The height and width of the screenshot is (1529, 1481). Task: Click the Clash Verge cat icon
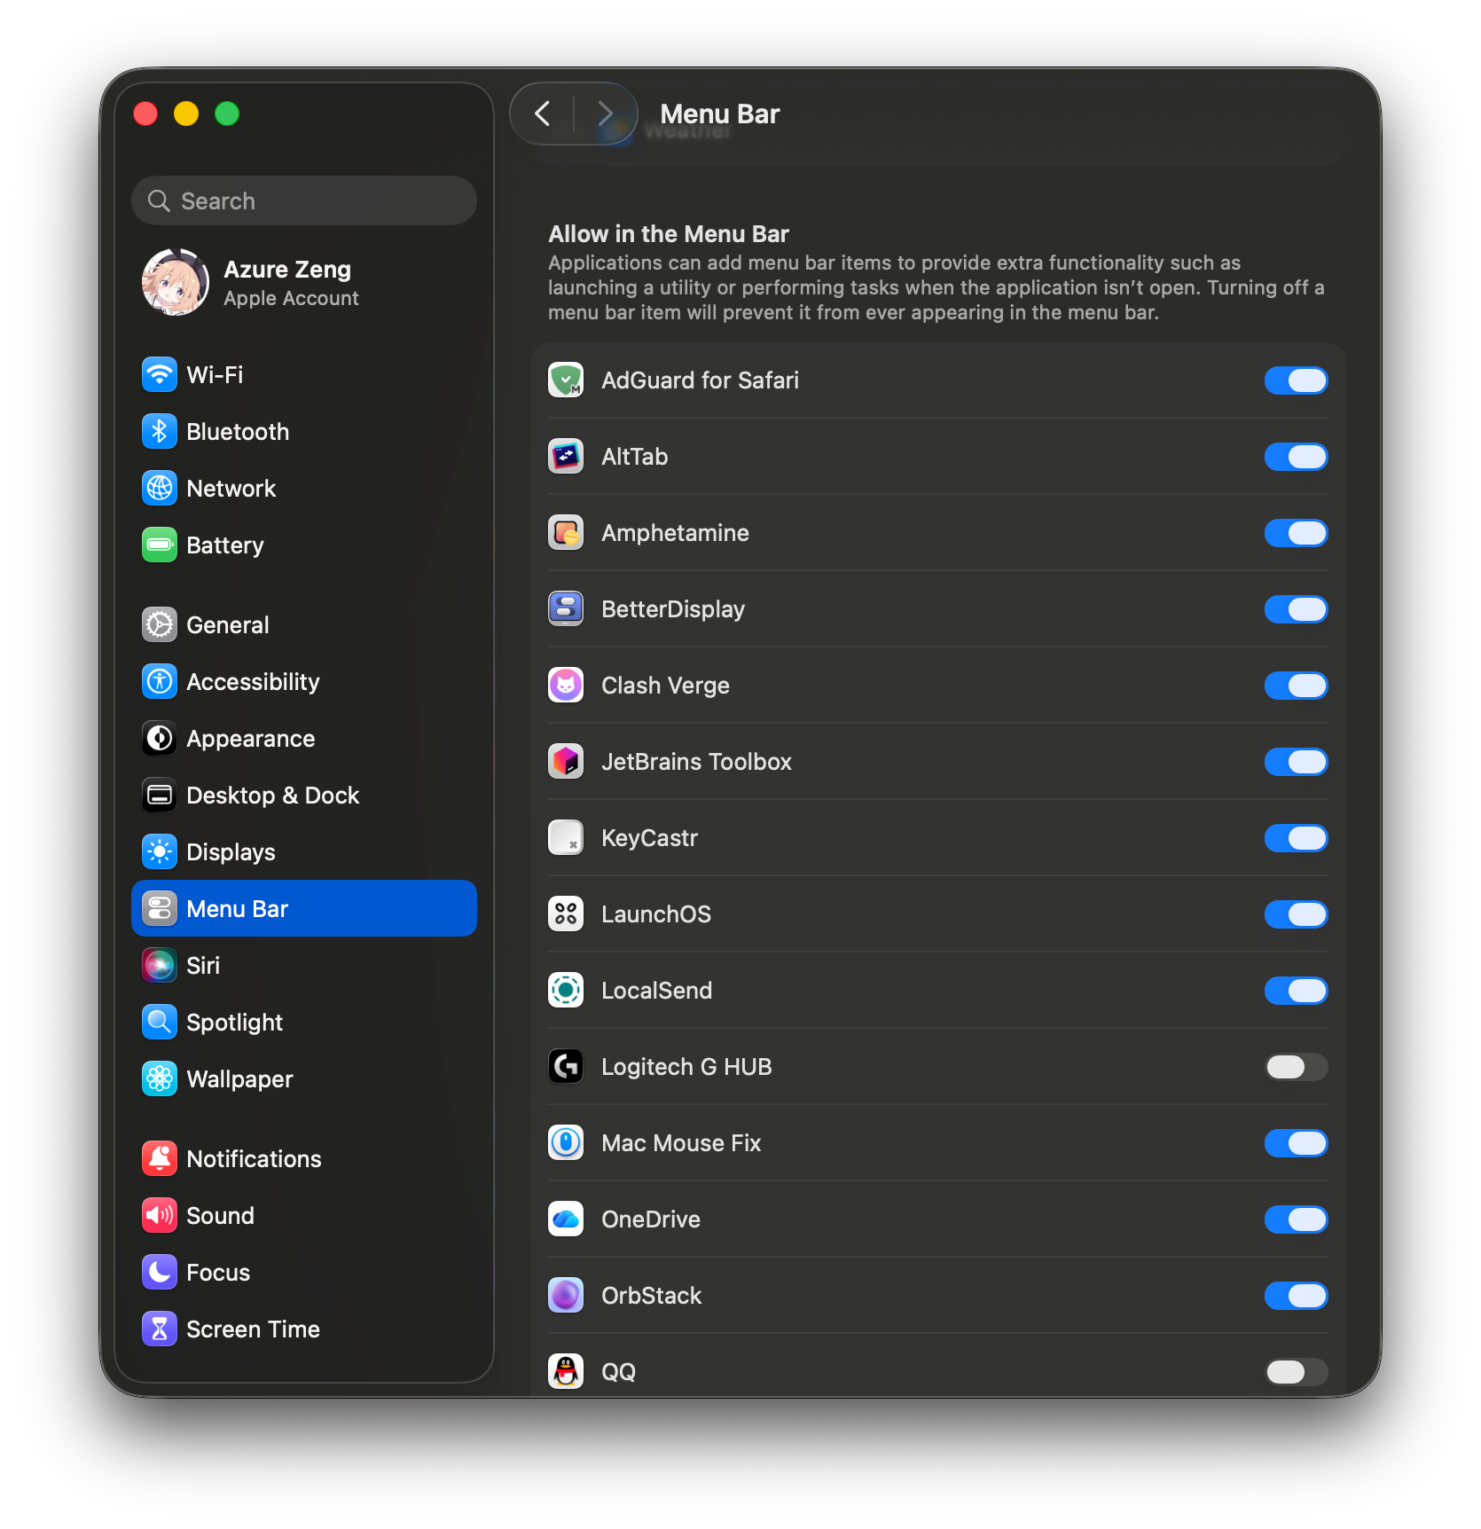566,686
